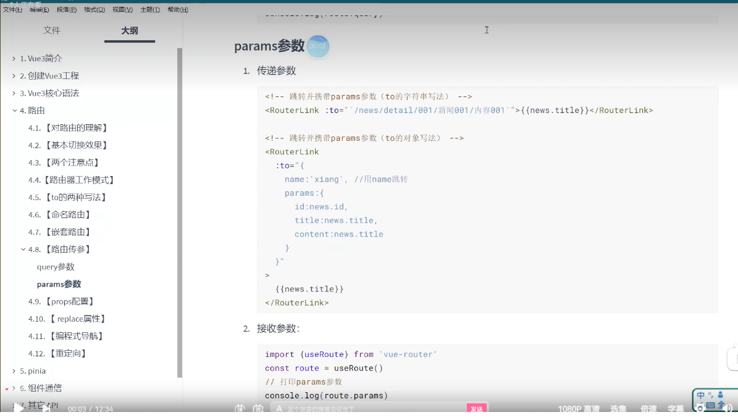This screenshot has height=420, width=738.
Task: Click the video play button
Action: point(19,408)
